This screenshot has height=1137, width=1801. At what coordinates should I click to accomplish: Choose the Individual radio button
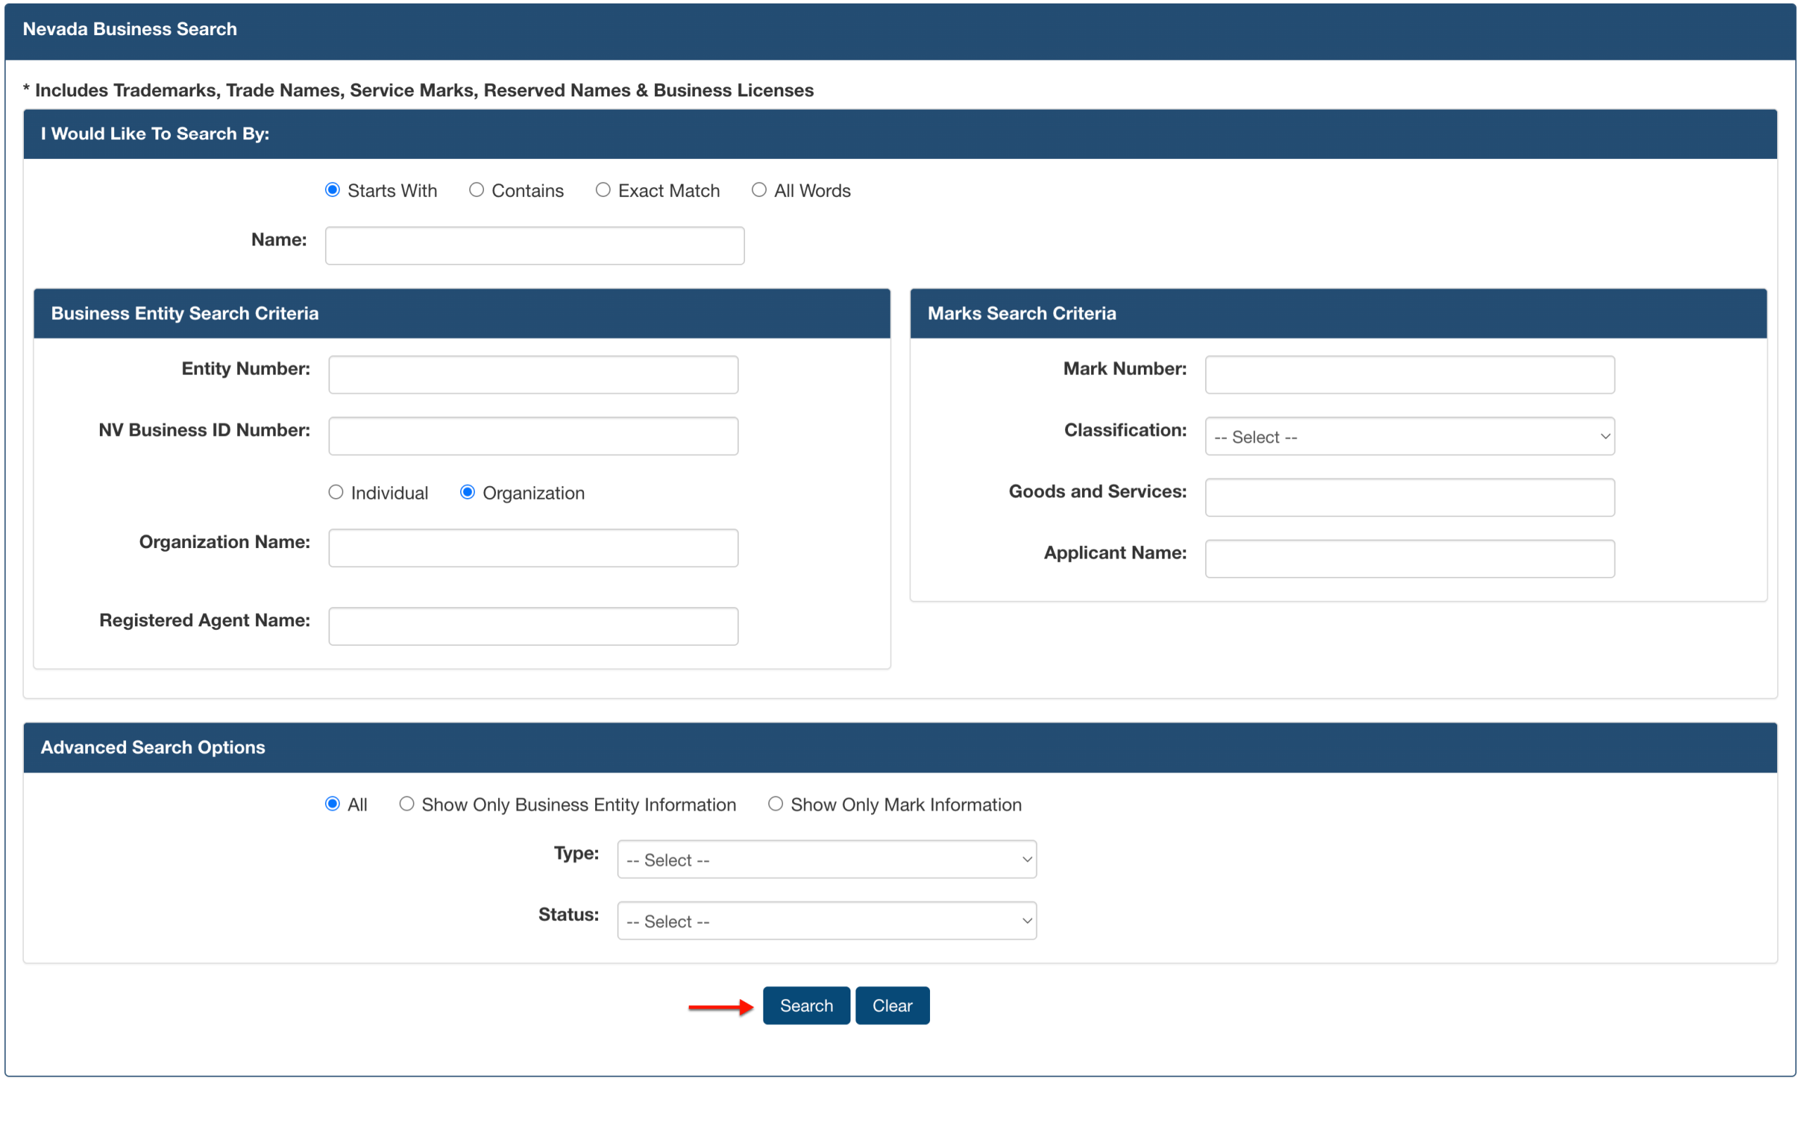(336, 493)
